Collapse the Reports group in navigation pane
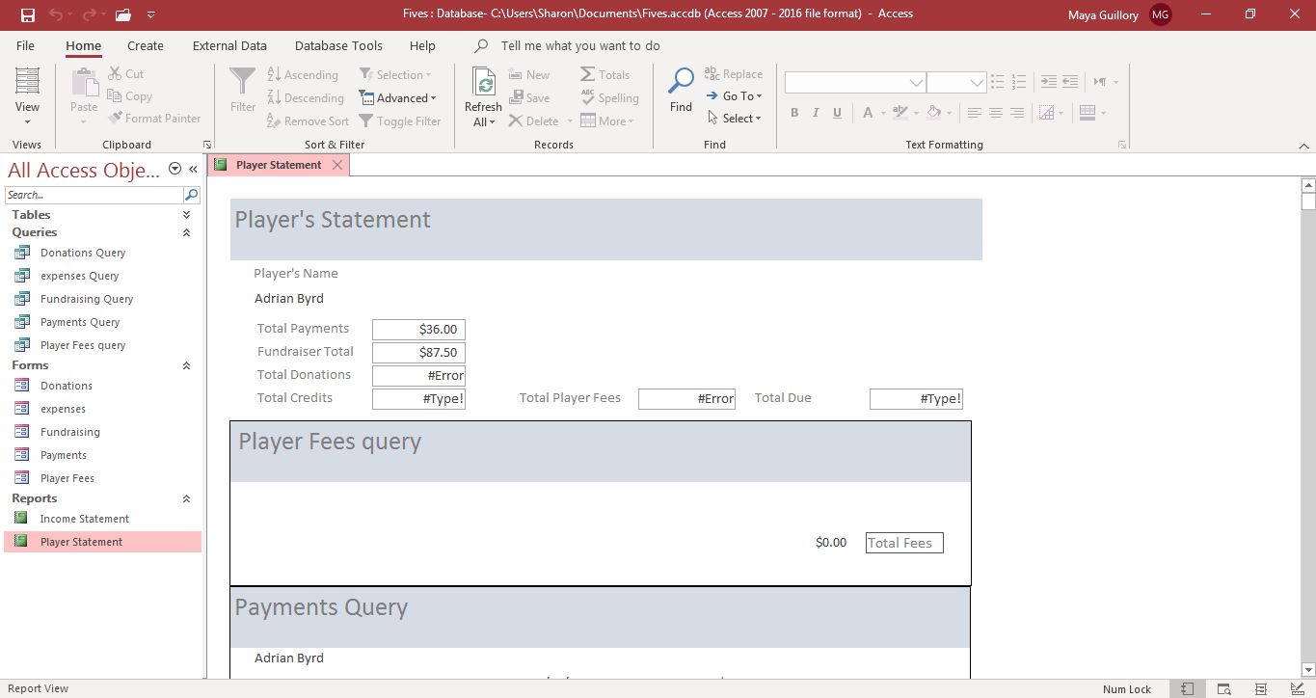This screenshot has height=698, width=1316. (186, 498)
